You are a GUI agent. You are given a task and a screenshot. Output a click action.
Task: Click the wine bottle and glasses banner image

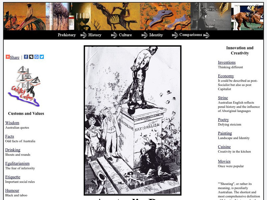(80, 16)
